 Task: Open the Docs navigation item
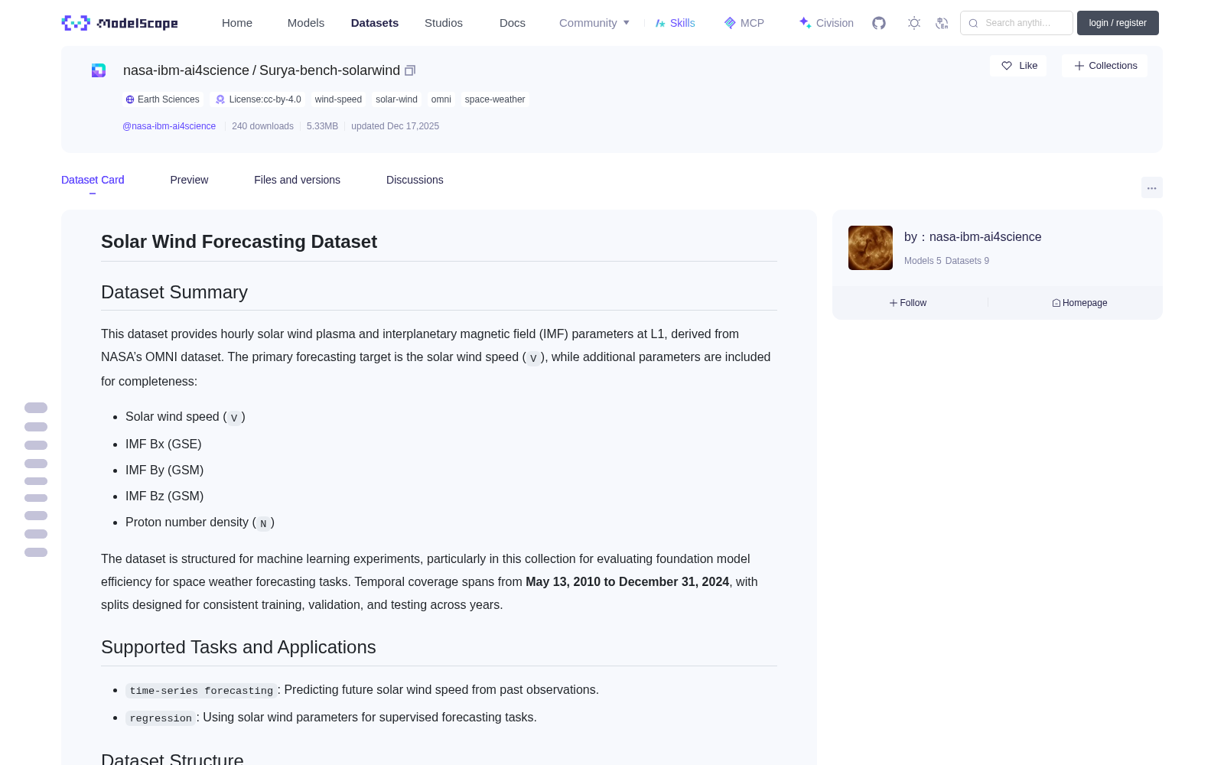pyautogui.click(x=513, y=23)
